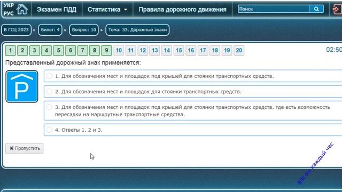Open question 13

point(154,51)
